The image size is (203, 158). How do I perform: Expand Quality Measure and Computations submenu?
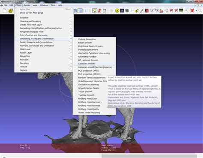[44, 42]
